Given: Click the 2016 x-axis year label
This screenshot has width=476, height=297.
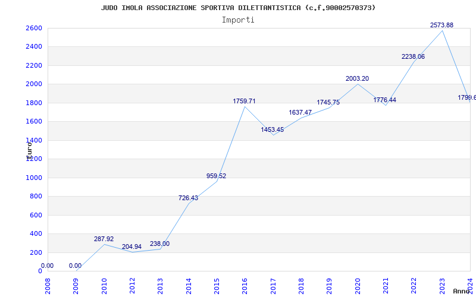Looking at the screenshot, I should (245, 286).
